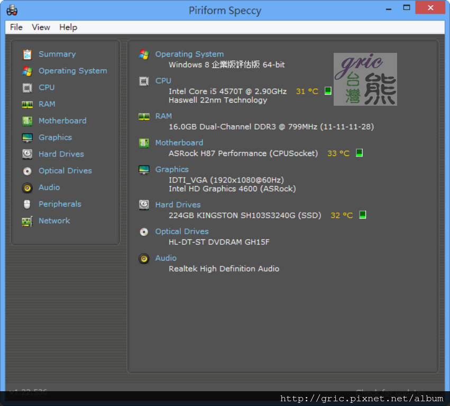Click the green CPU temperature indicator icon
450x406 pixels.
328,91
